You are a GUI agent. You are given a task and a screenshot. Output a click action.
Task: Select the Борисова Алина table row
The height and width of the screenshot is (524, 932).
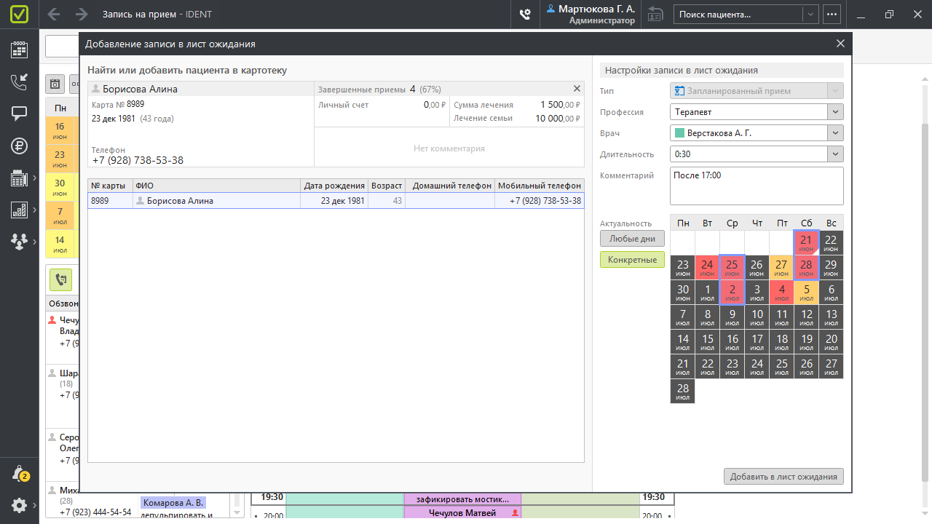(x=336, y=201)
